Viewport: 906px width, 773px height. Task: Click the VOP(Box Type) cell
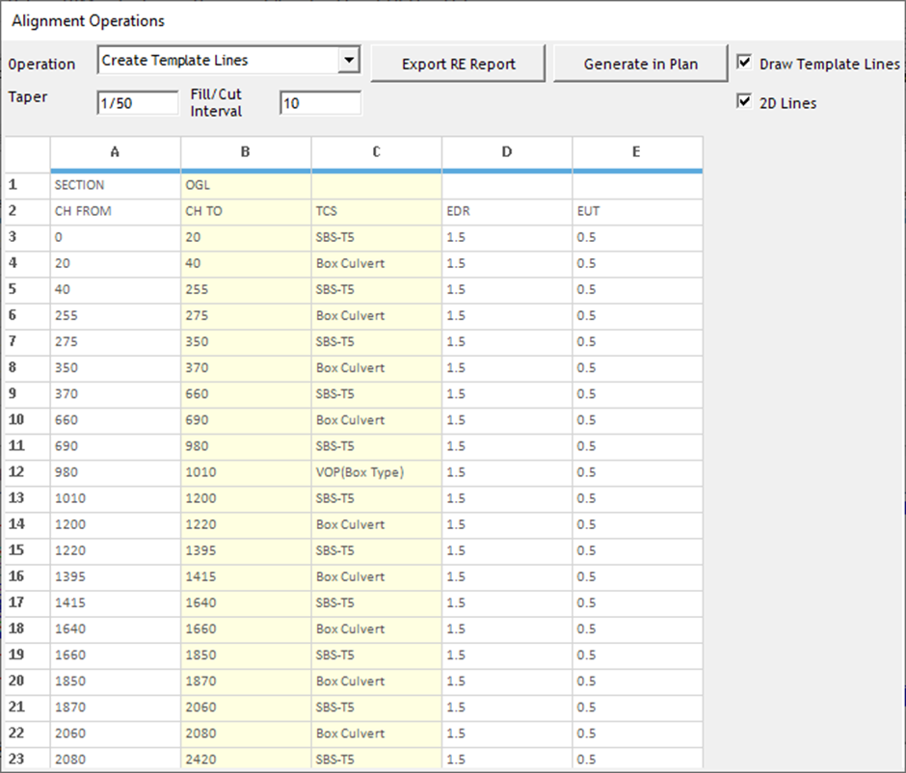click(x=377, y=472)
